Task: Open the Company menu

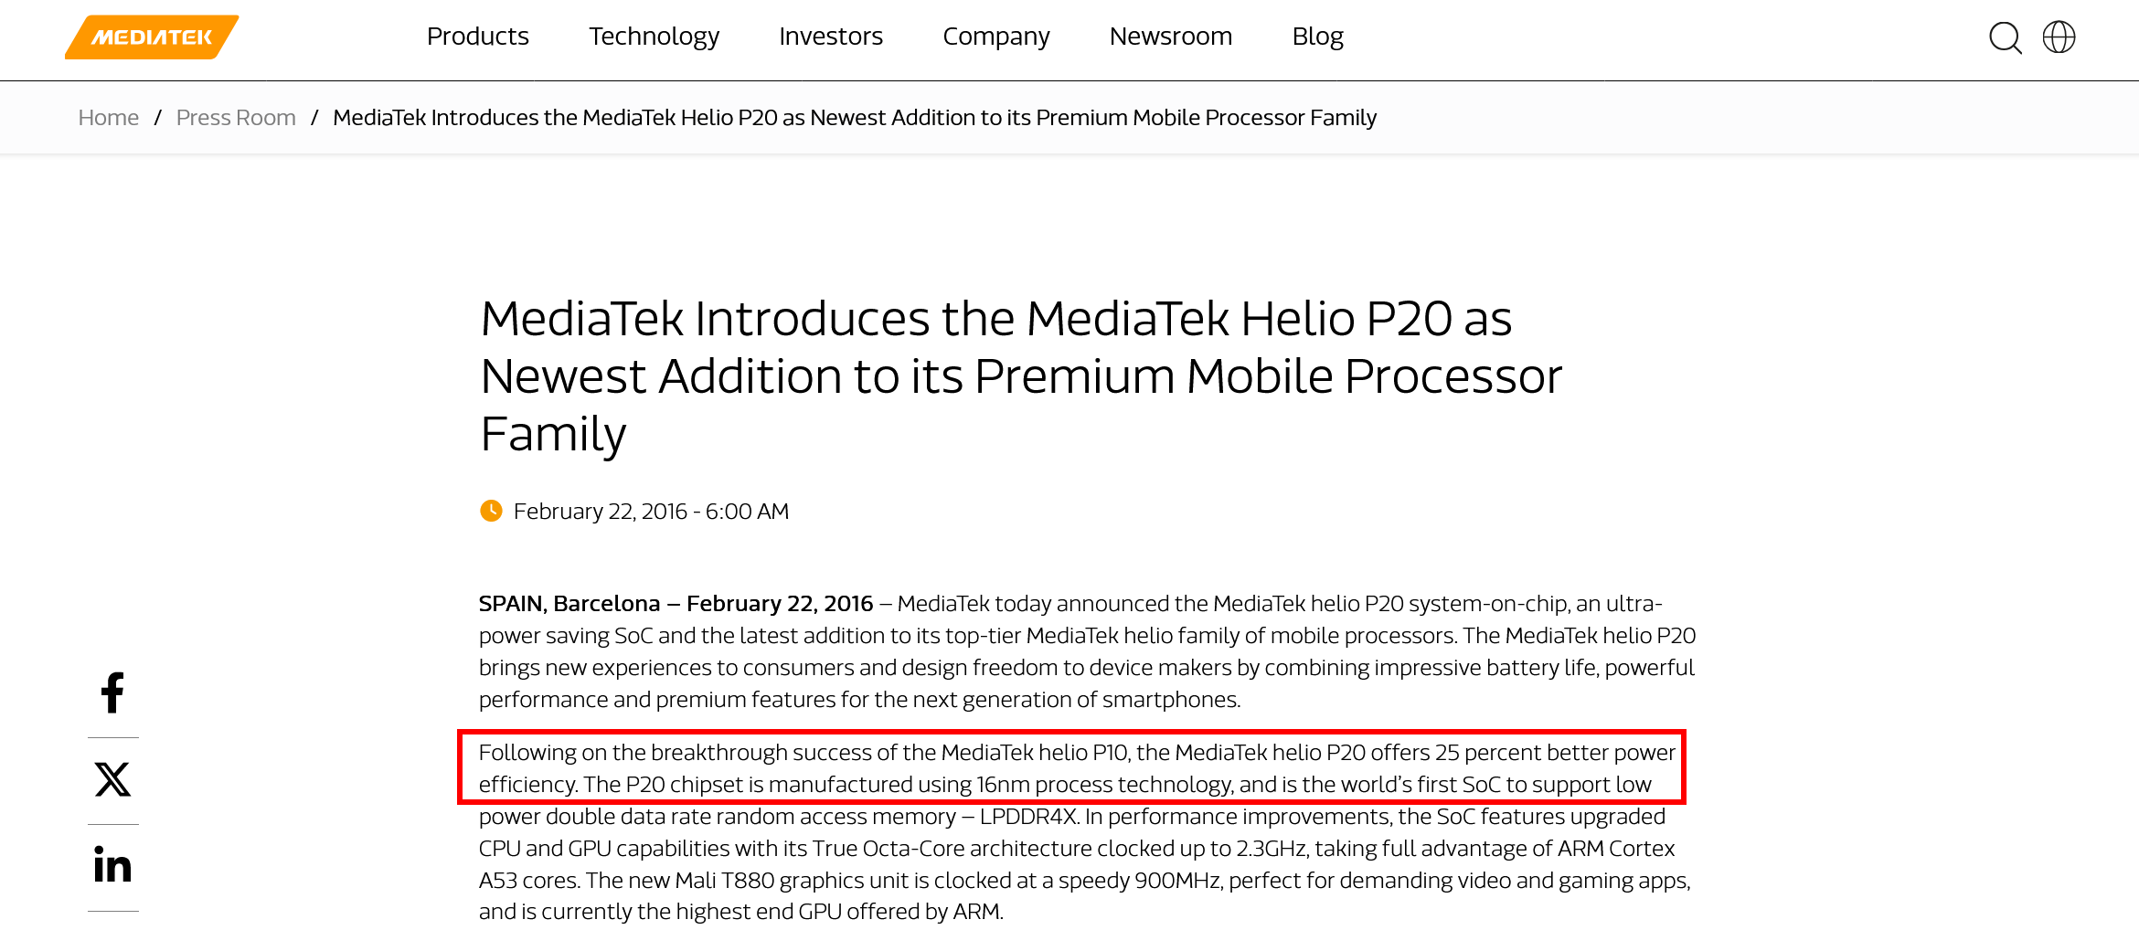Action: point(995,37)
